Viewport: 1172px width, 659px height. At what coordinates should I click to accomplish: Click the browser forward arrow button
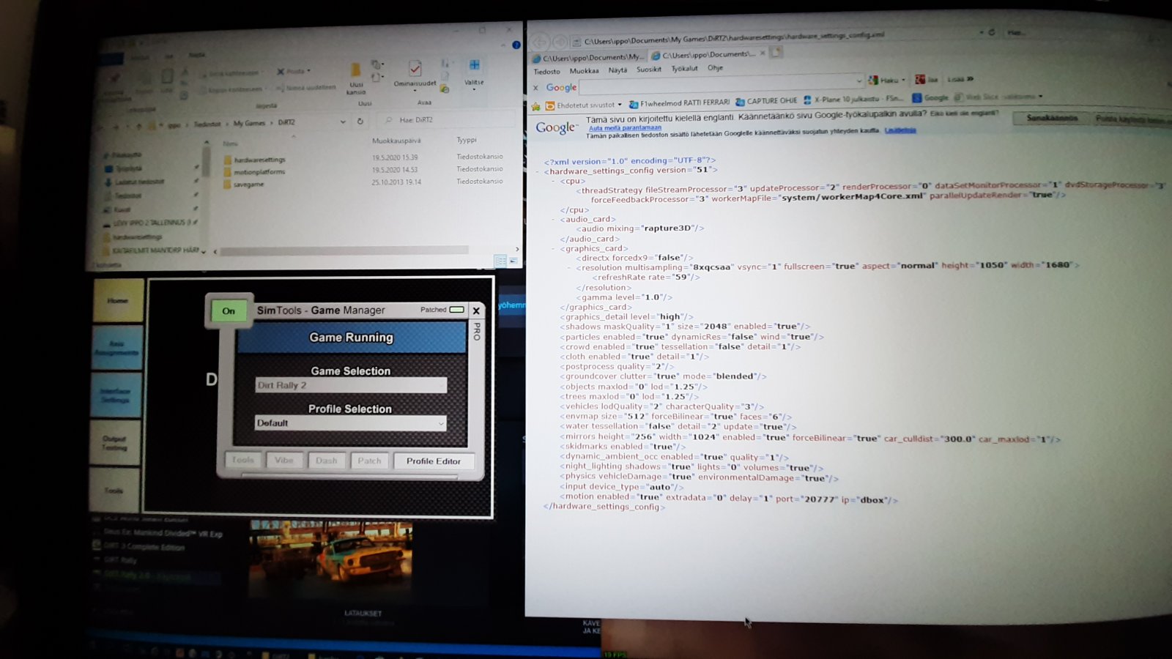(x=560, y=42)
